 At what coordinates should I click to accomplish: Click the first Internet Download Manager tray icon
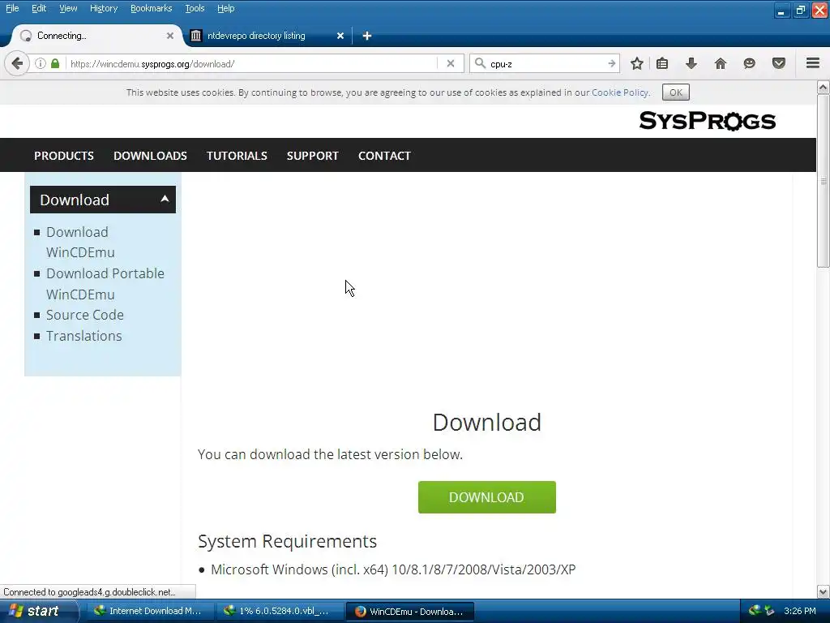coord(755,611)
